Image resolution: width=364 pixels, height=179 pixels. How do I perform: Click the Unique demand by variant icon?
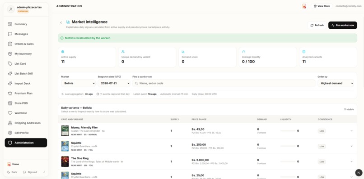point(123,52)
